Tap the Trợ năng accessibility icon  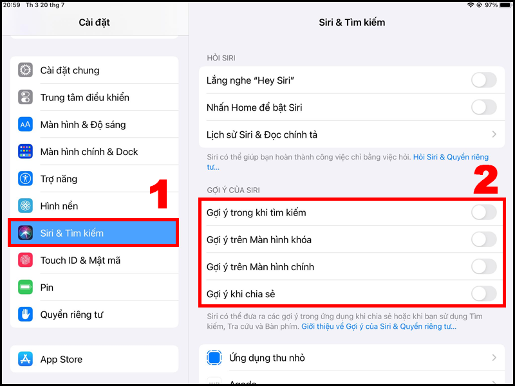tap(25, 179)
